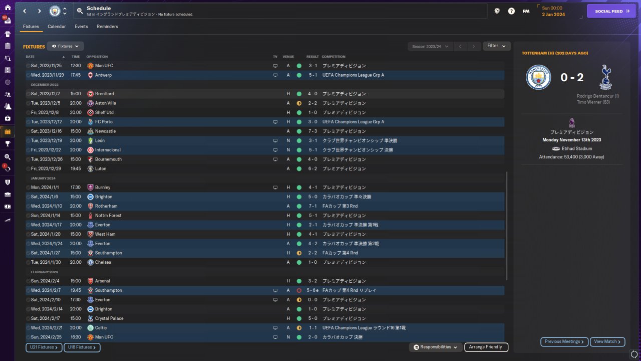Tick the selector circle on Arsenal row

pyautogui.click(x=28, y=281)
